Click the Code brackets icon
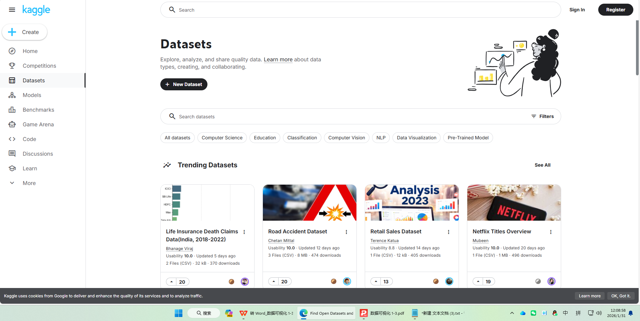This screenshot has height=321, width=640. pos(12,139)
